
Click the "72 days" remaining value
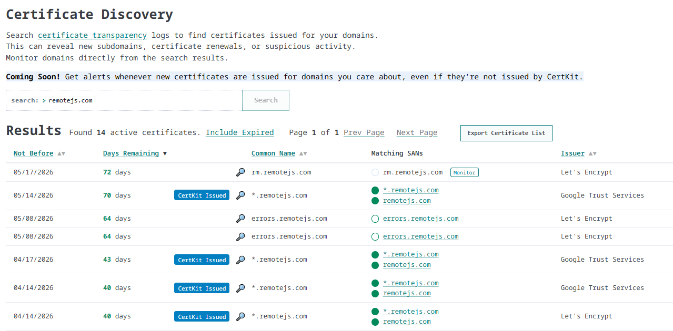point(117,172)
